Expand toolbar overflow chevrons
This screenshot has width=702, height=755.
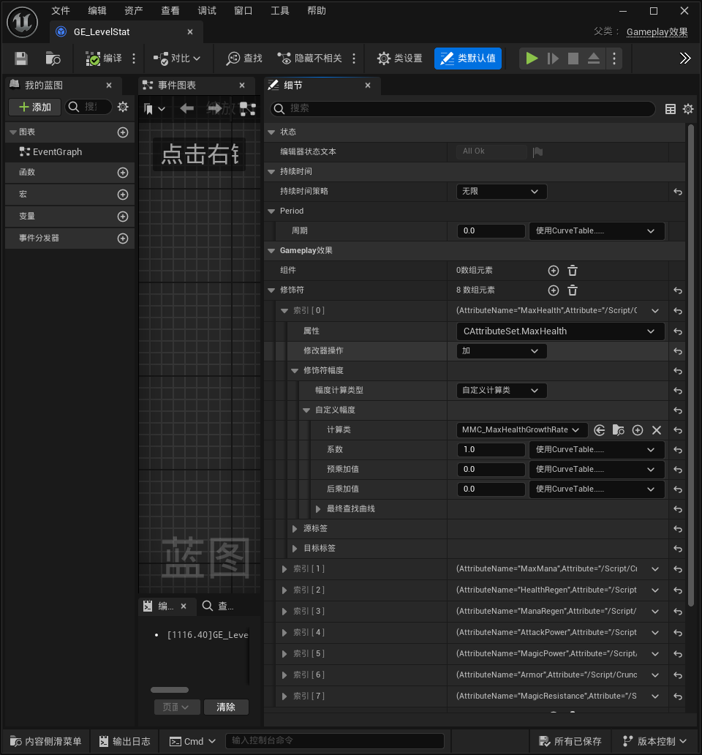coord(684,59)
